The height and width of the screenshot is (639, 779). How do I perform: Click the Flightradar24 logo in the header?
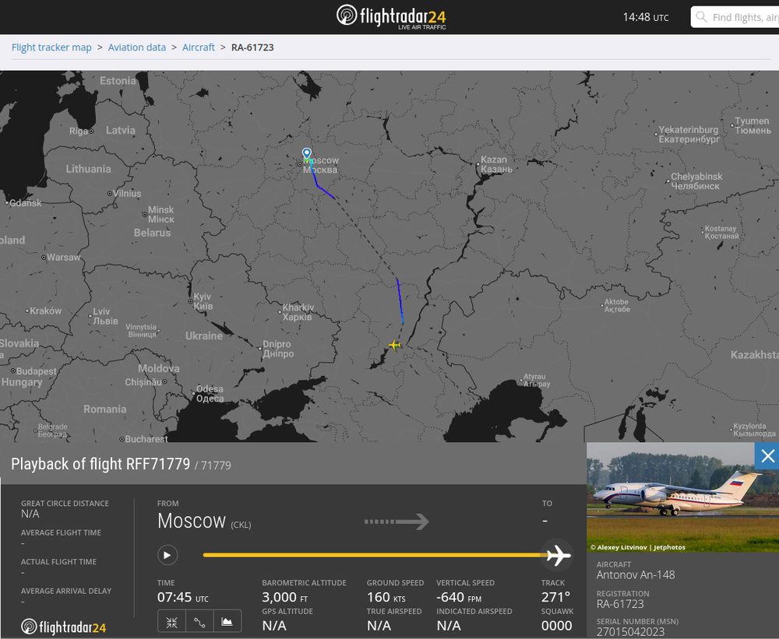coord(391,17)
